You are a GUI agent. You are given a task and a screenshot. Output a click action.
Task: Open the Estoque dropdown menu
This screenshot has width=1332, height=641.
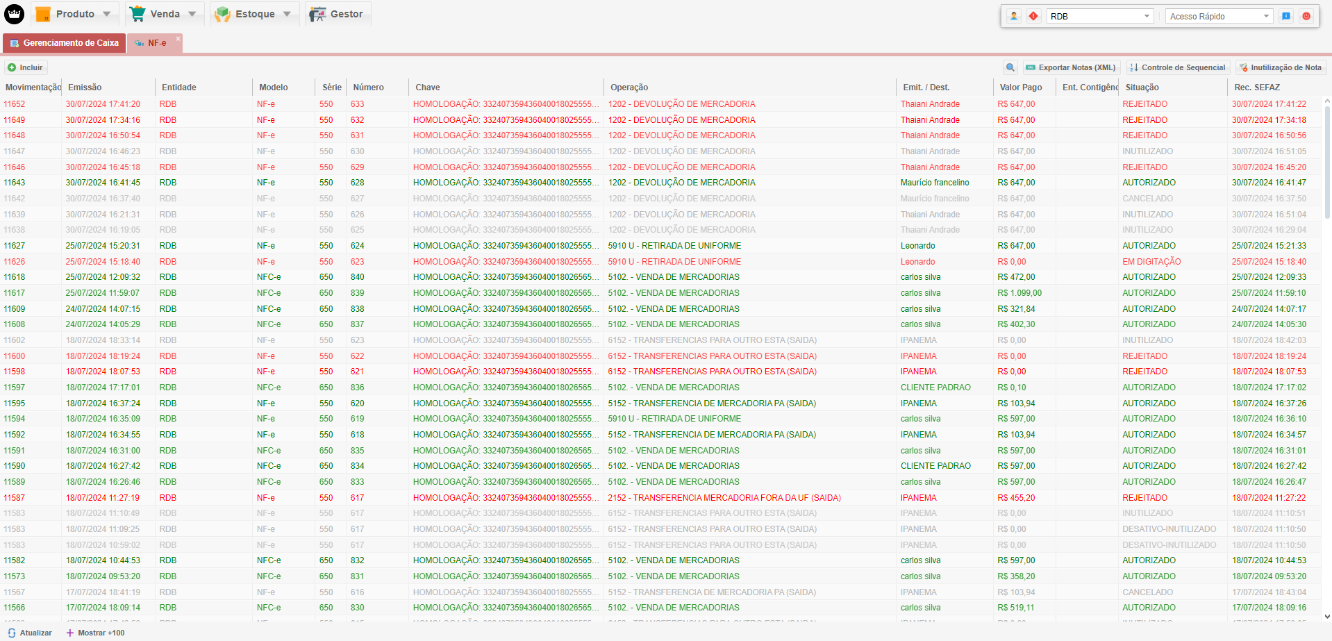[x=254, y=14]
